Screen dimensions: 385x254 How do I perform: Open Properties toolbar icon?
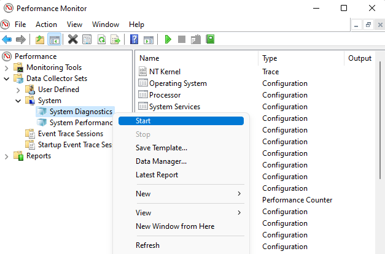(87, 39)
